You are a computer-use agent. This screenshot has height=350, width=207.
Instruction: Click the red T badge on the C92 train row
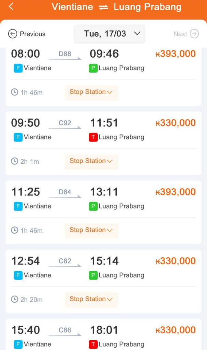(x=92, y=137)
